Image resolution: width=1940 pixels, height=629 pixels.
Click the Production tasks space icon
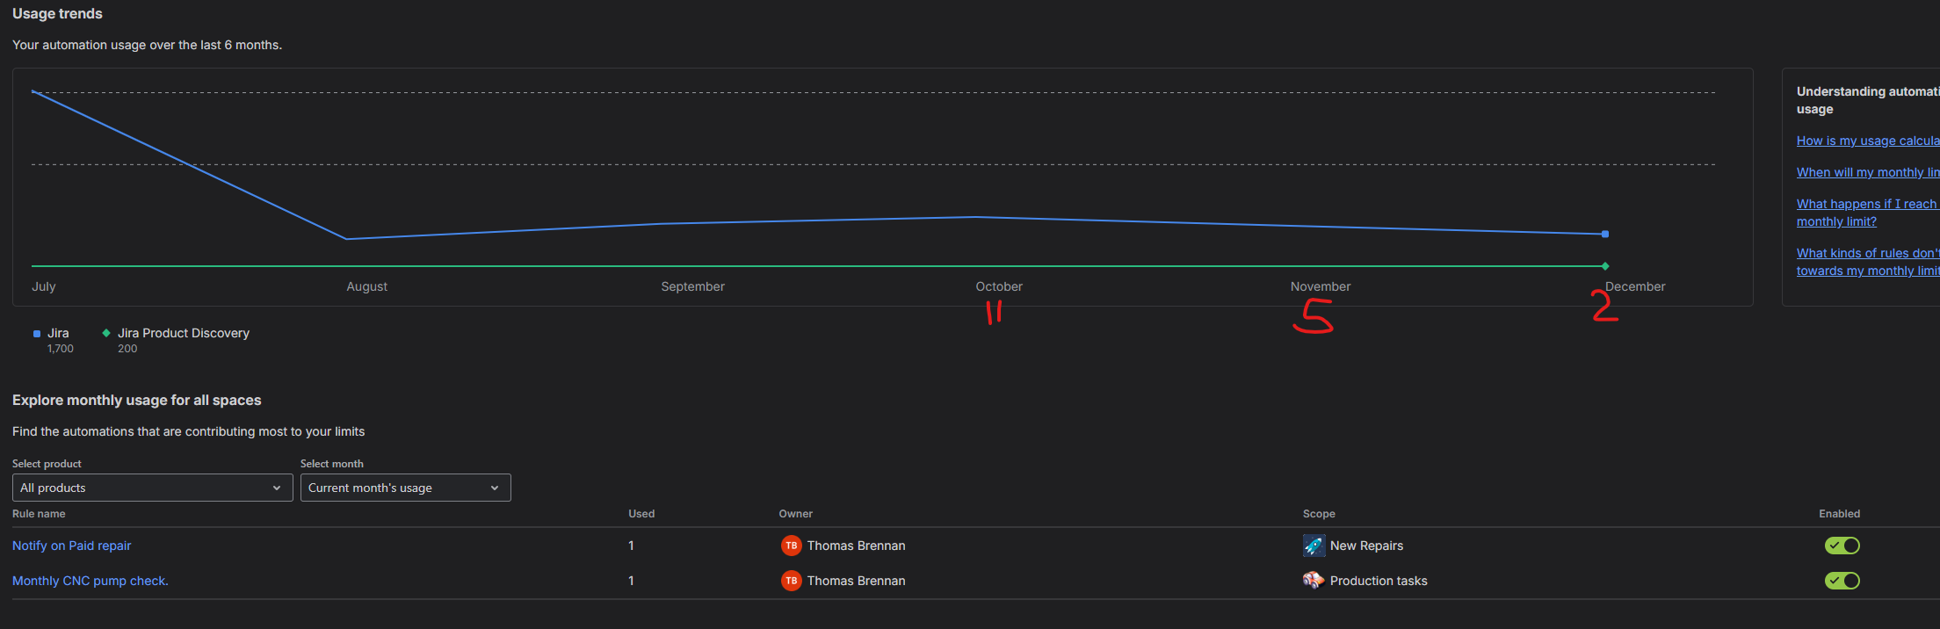[1314, 581]
